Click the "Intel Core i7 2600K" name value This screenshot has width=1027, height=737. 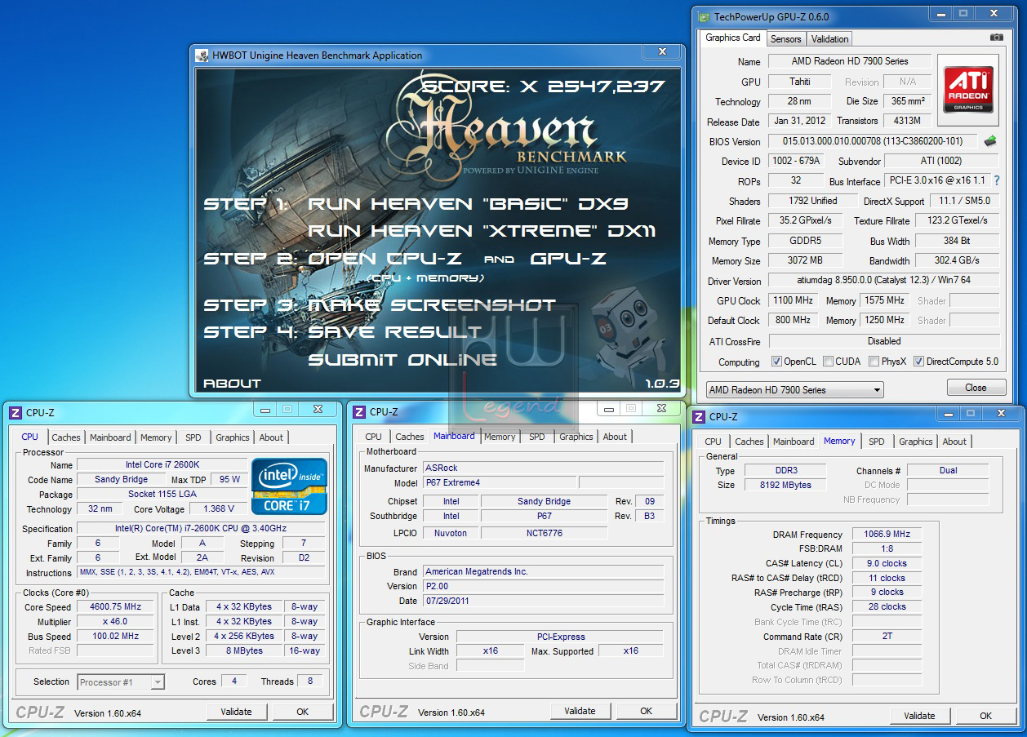pos(162,465)
